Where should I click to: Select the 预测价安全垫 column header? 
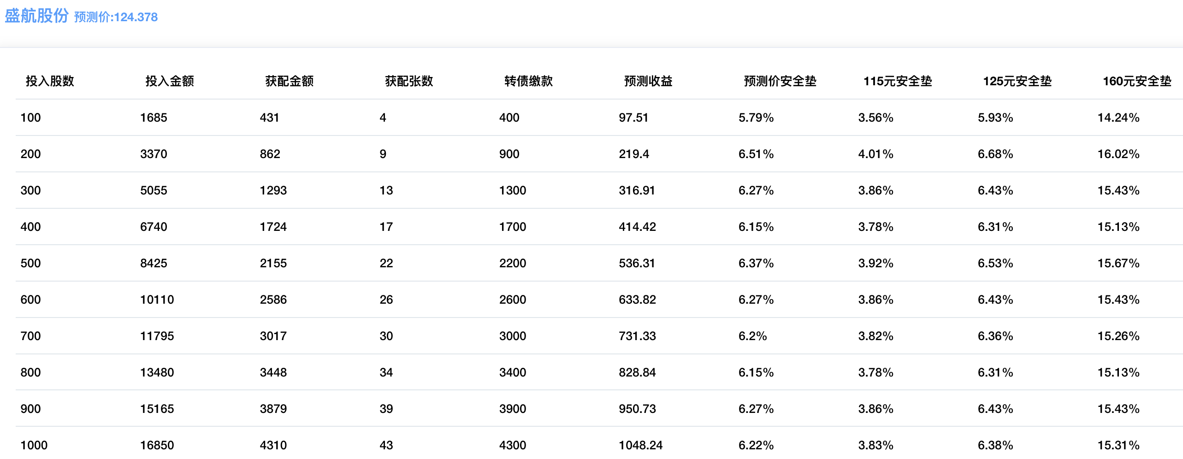(x=780, y=81)
